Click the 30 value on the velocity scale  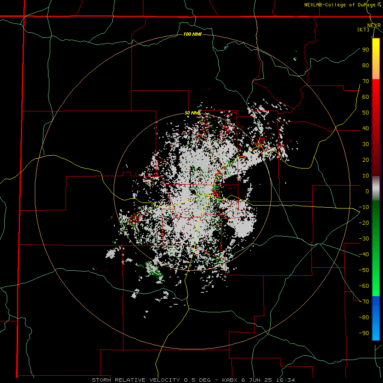[x=366, y=144]
